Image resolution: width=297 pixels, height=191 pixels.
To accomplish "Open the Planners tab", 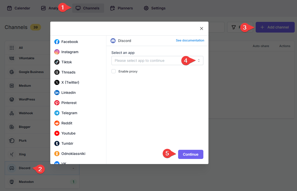I will [121, 8].
